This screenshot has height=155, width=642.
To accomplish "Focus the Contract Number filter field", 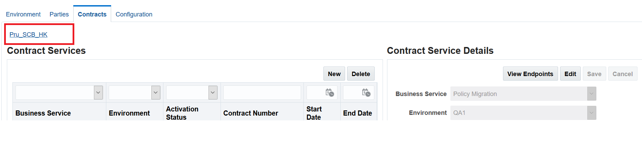I will coord(262,93).
